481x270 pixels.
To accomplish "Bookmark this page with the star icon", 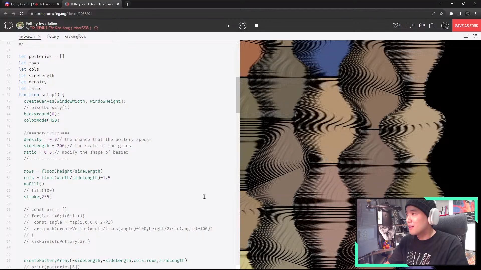I will tap(441, 14).
